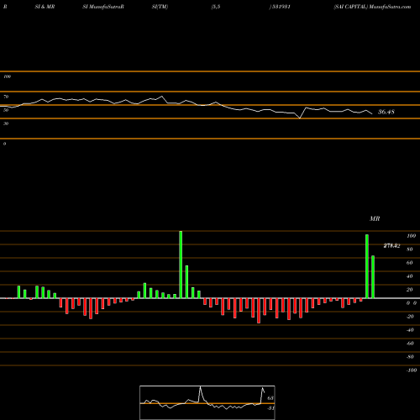Click the RSI axis label 30
The width and height of the screenshot is (420, 420).
pyautogui.click(x=6, y=123)
